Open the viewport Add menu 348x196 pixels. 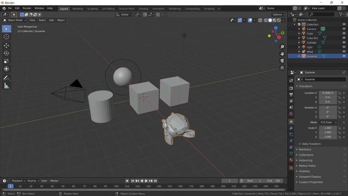[51, 20]
